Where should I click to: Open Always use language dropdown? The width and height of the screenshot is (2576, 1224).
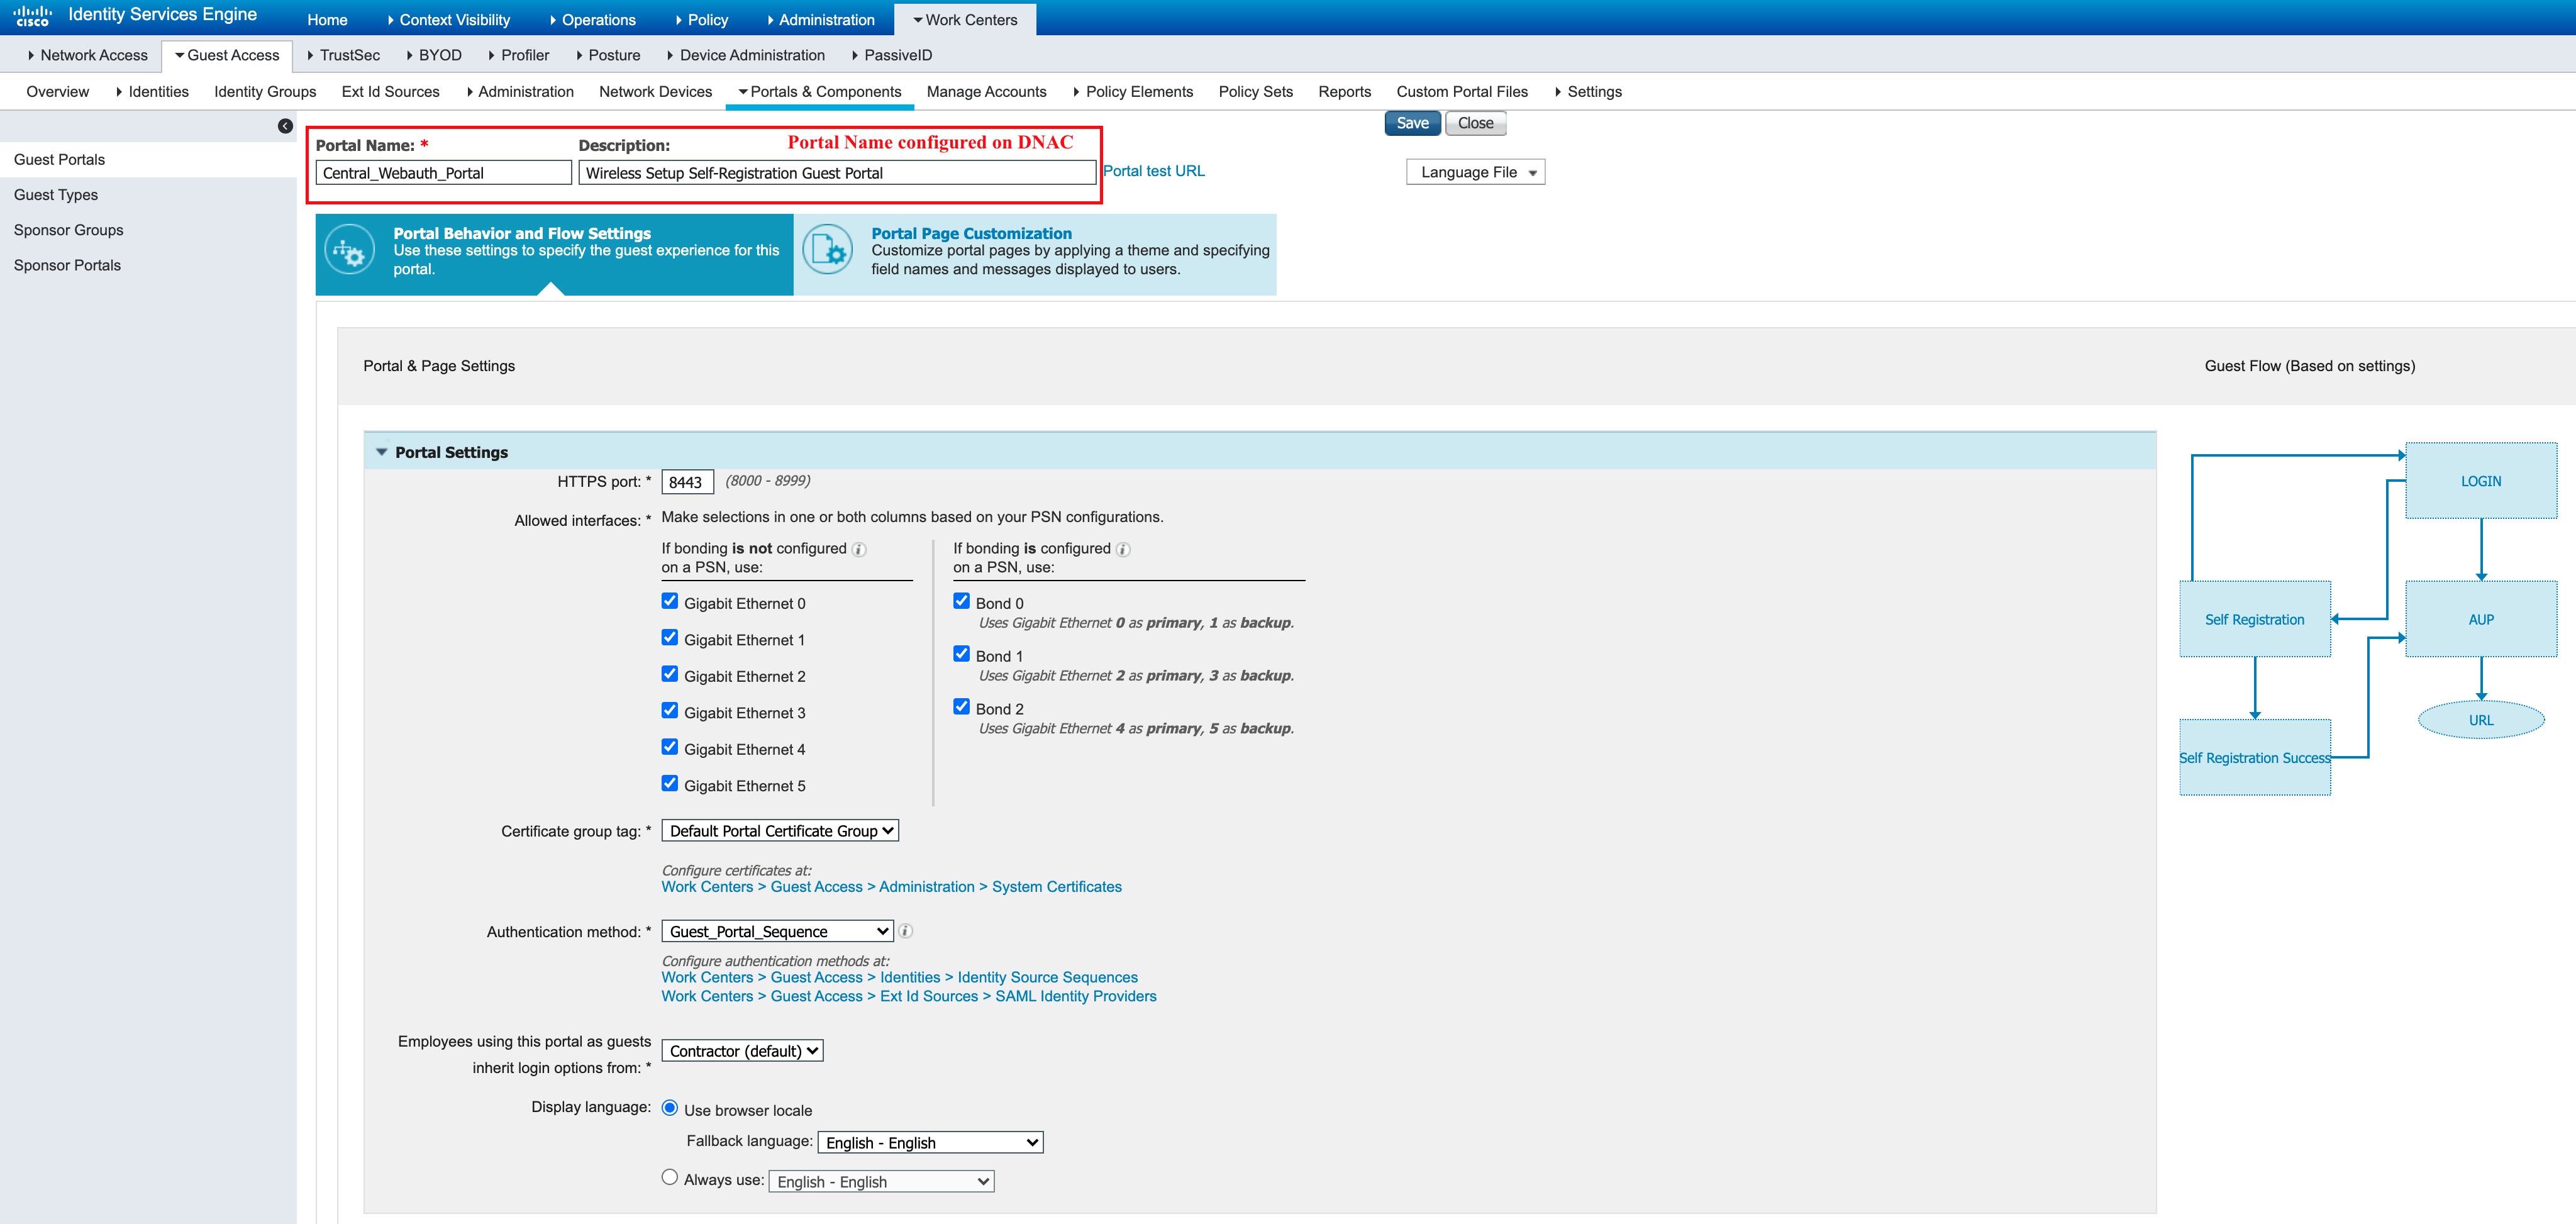[x=882, y=1182]
